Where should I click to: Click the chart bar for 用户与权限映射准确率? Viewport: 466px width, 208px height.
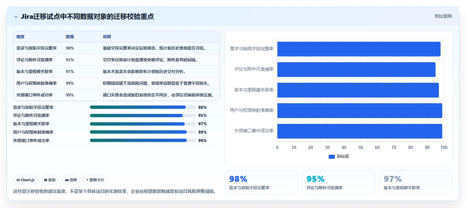click(x=360, y=111)
